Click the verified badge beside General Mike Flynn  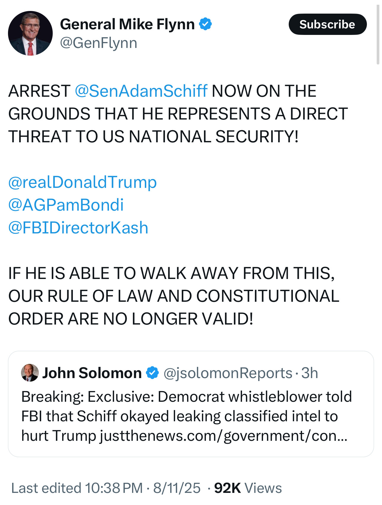(205, 24)
